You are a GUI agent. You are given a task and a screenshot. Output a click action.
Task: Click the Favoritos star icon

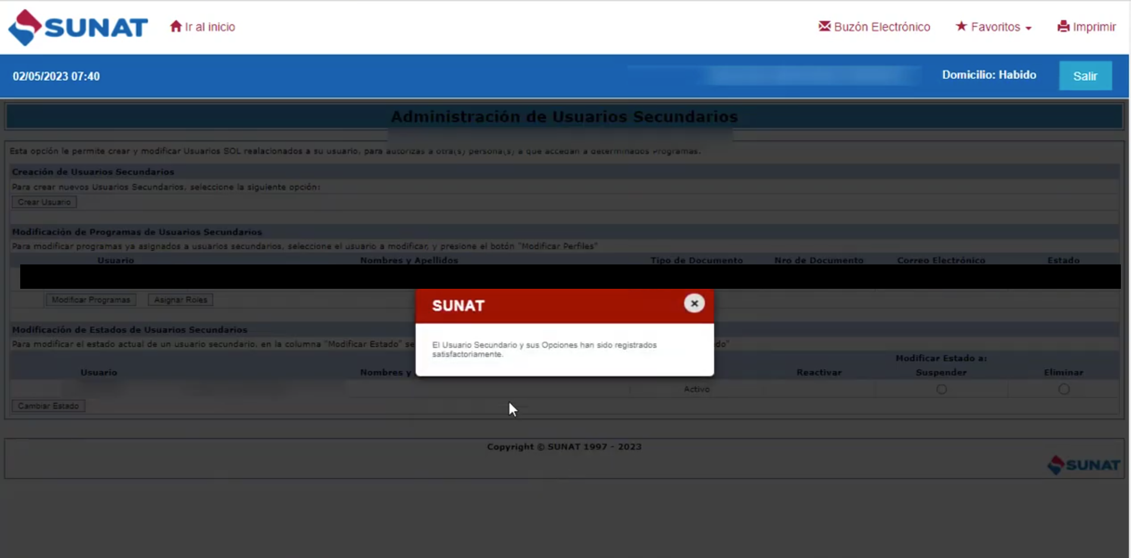click(961, 26)
